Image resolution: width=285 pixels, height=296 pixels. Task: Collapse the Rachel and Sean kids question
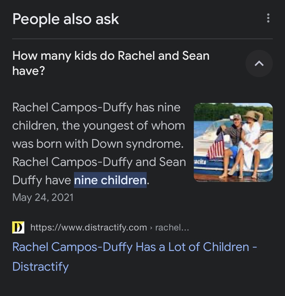[259, 64]
